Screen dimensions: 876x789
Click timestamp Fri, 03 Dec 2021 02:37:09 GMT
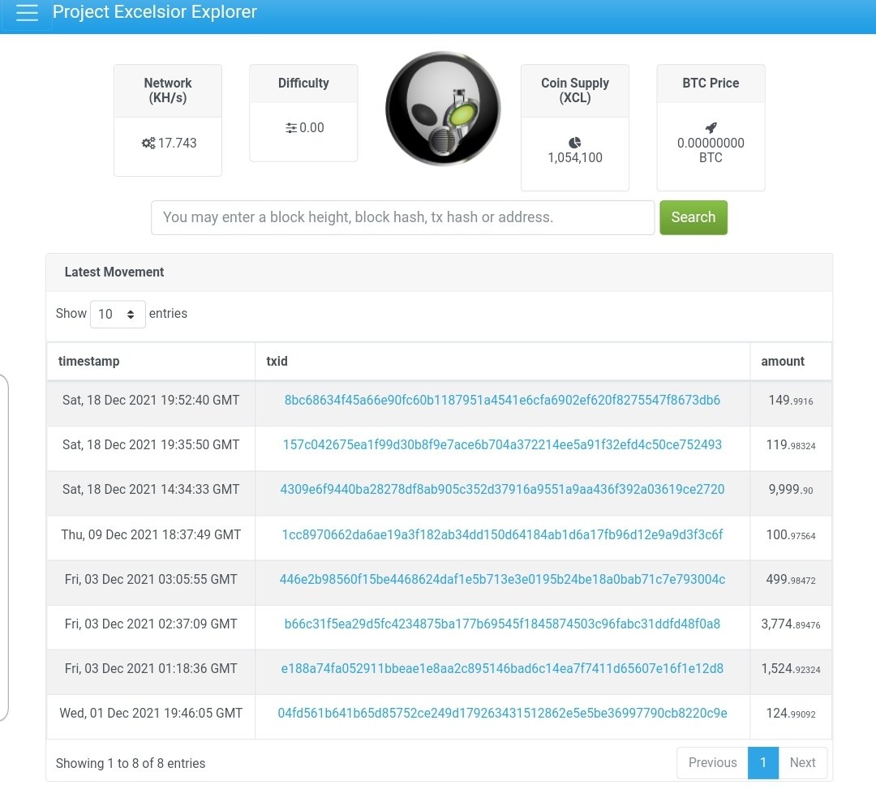(151, 624)
